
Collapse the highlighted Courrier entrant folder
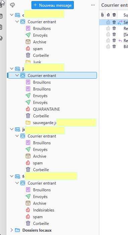pos(17,75)
